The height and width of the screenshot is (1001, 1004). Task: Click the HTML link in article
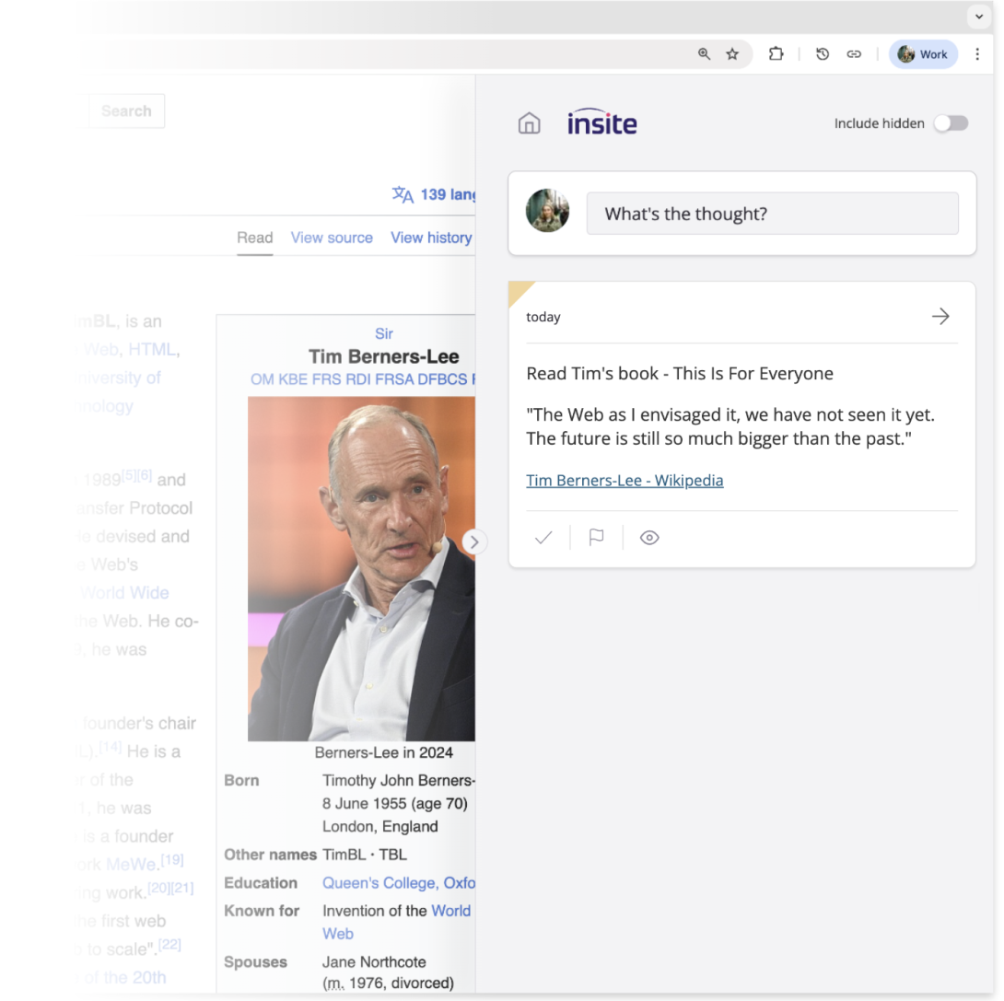coord(152,349)
